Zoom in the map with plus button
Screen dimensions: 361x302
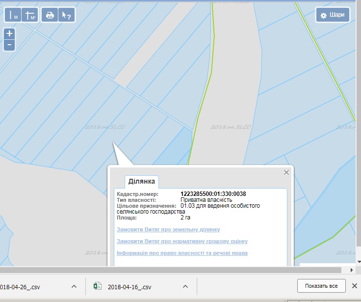[9, 34]
